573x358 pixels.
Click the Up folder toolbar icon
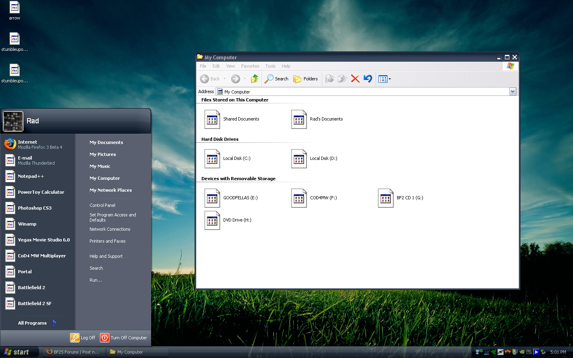click(255, 79)
